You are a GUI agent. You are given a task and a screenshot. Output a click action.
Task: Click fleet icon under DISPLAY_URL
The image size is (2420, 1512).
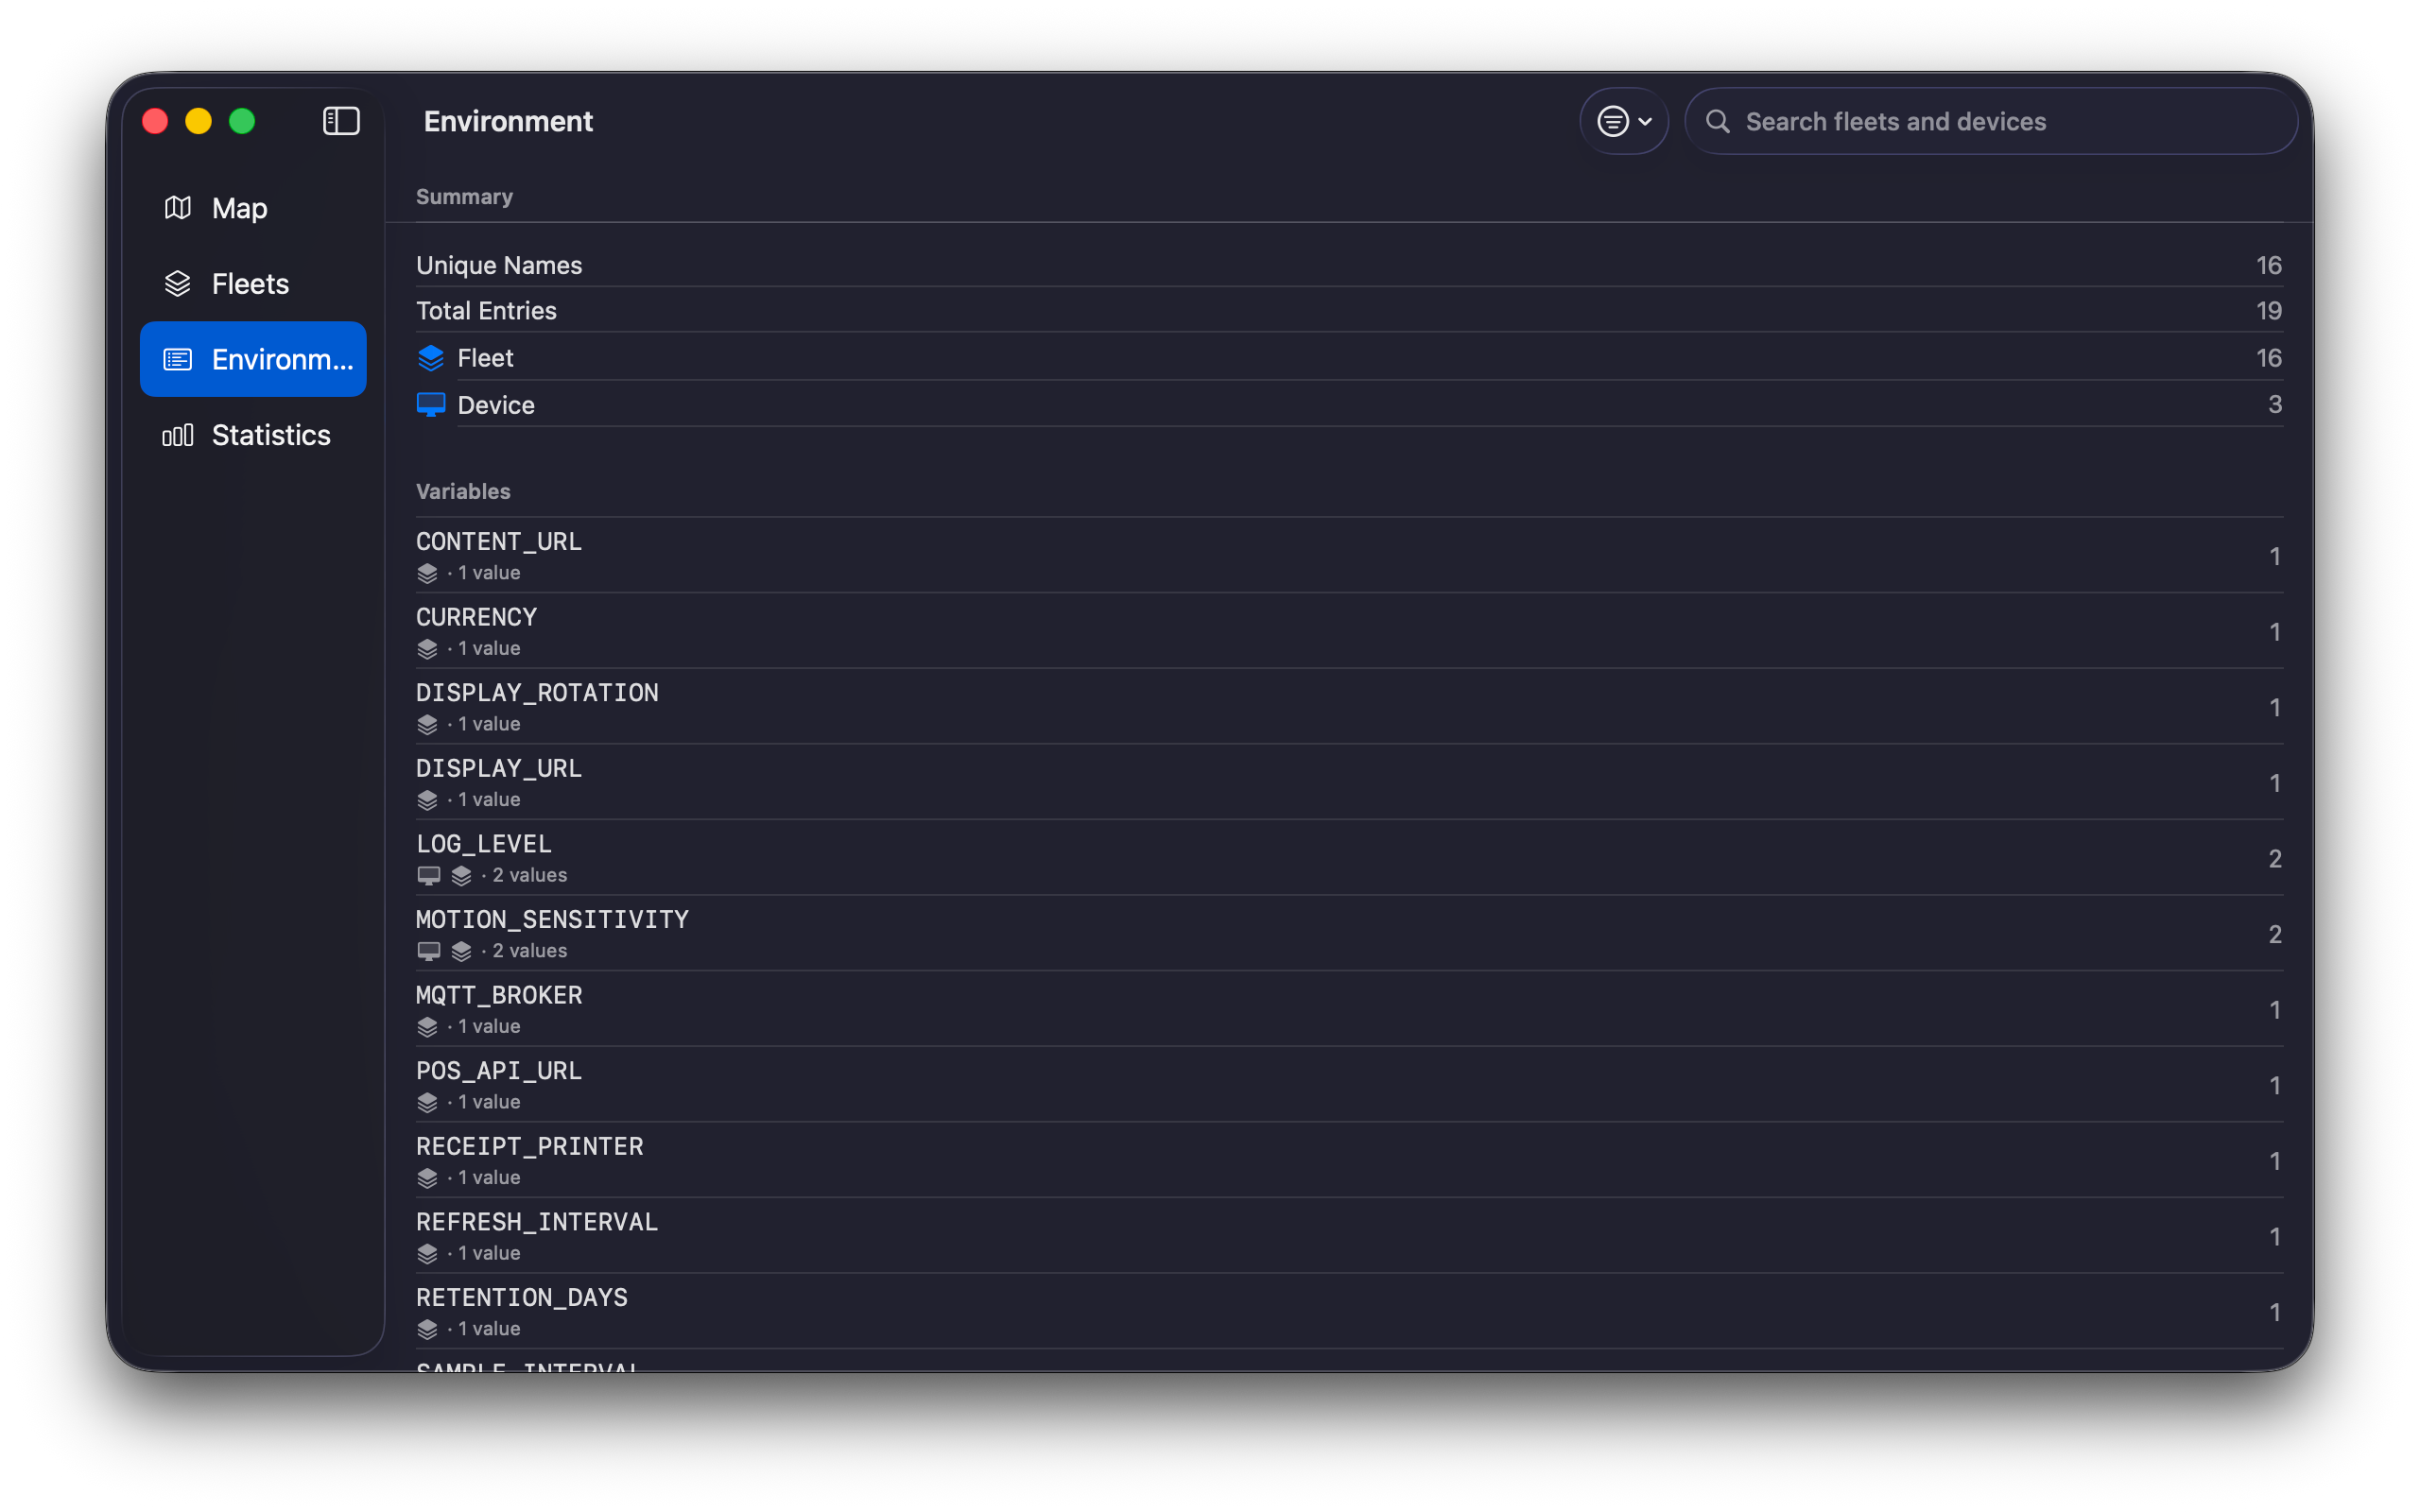coord(427,800)
